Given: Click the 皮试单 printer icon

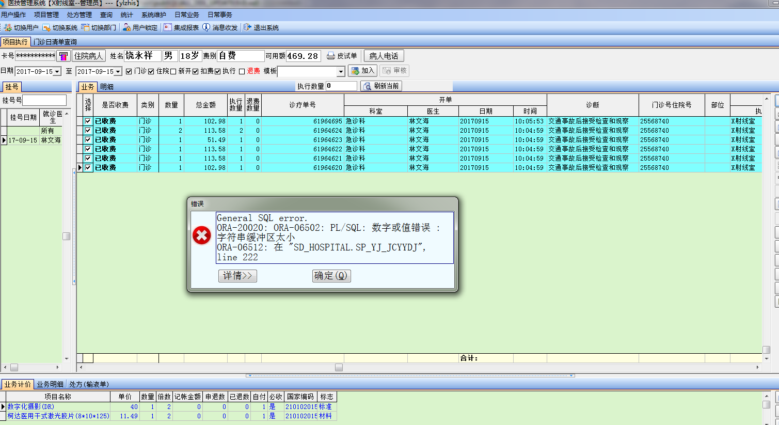Looking at the screenshot, I should pyautogui.click(x=331, y=56).
